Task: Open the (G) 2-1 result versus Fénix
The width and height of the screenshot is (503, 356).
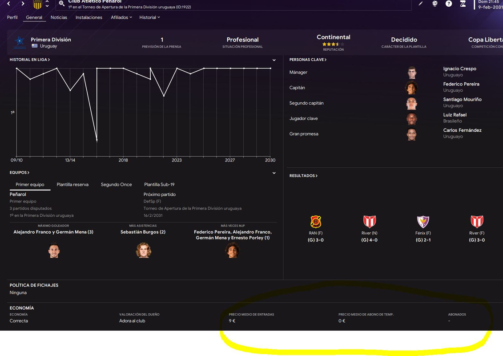Action: (x=423, y=240)
